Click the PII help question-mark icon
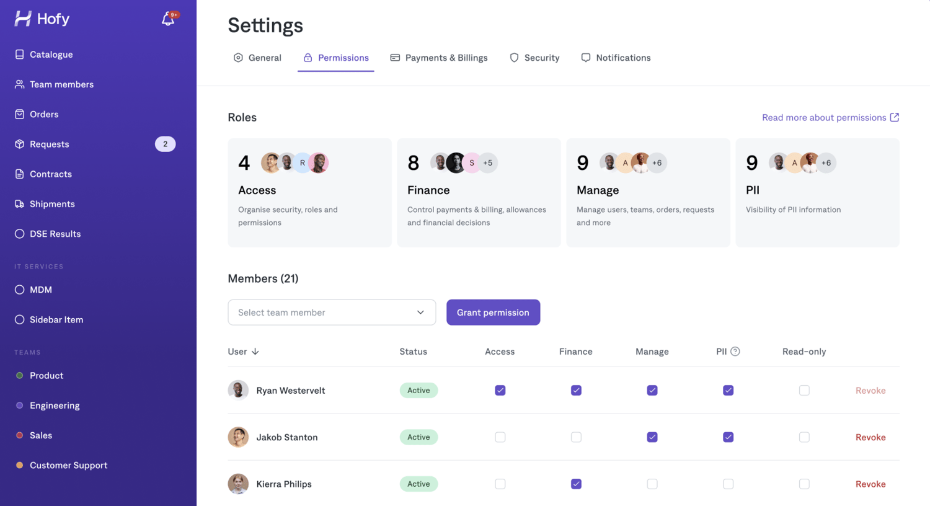930x506 pixels. (735, 352)
